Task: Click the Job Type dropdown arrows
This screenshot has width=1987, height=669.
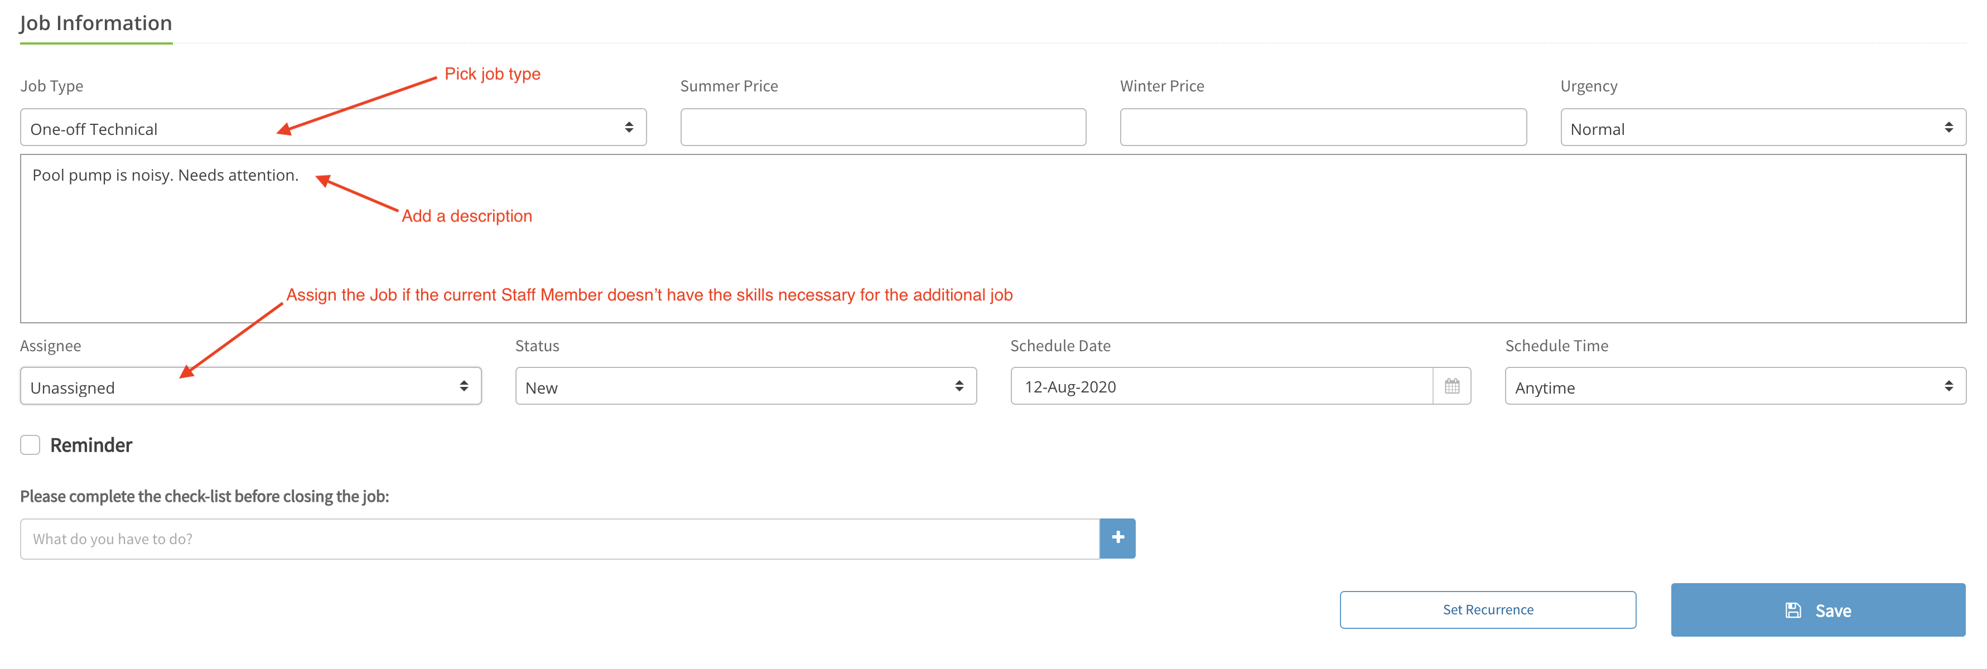Action: (x=629, y=127)
